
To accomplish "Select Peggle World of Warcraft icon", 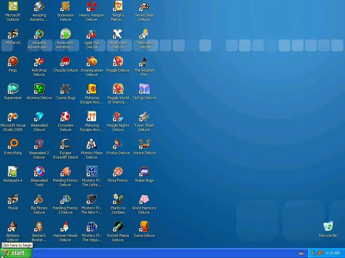I will point(118,89).
